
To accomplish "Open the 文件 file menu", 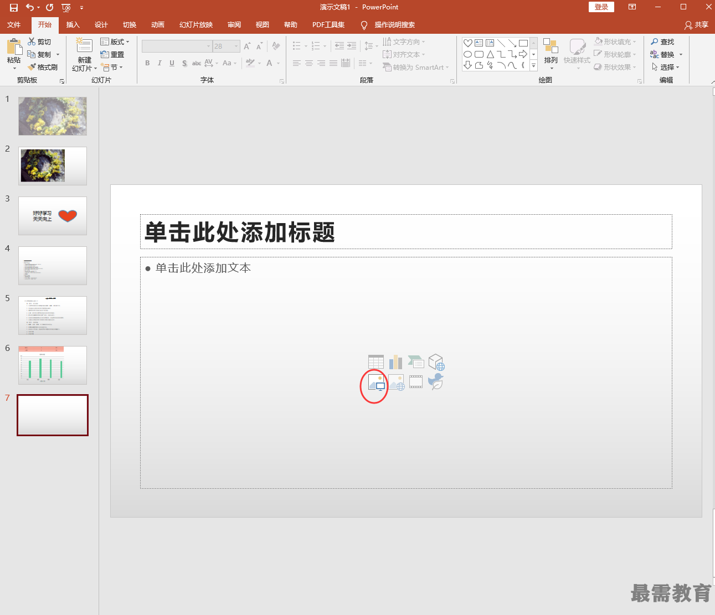I will pyautogui.click(x=14, y=24).
